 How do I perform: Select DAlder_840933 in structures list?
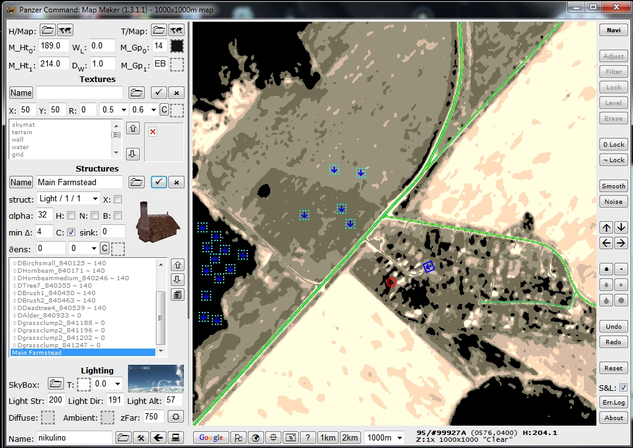pos(47,315)
